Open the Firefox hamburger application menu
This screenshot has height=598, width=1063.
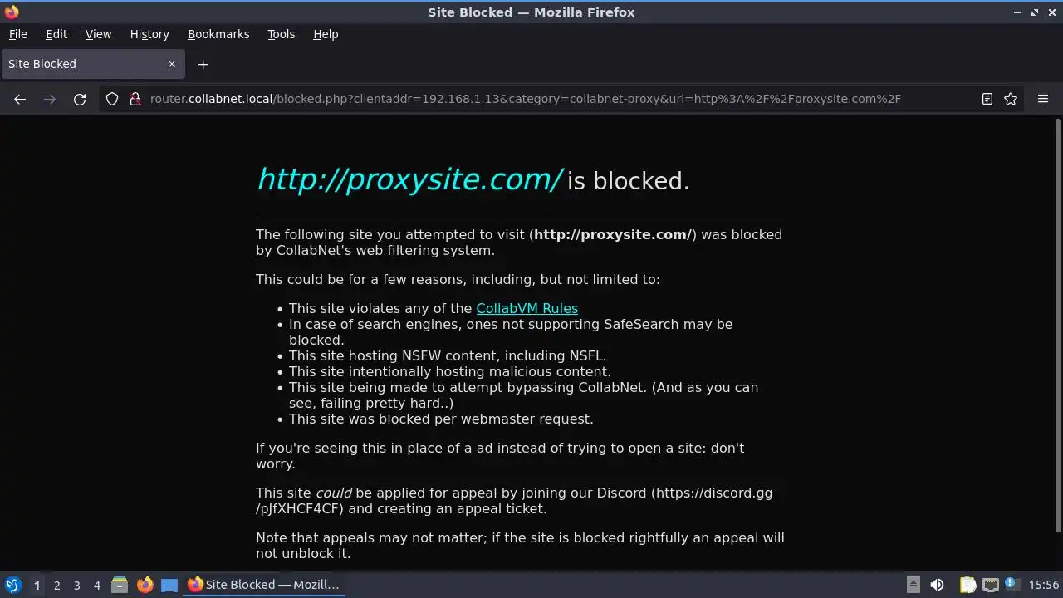click(1043, 99)
